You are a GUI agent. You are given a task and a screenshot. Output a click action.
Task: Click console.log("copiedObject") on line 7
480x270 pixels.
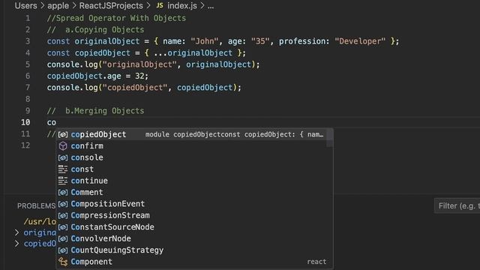coord(144,88)
